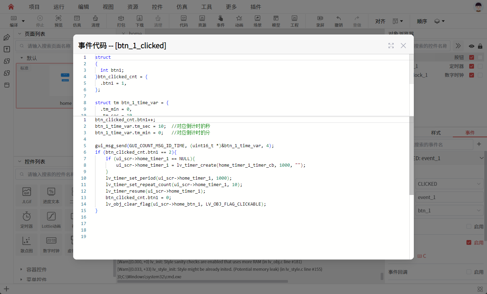Click the 对齐 align button
487x294 pixels.
380,21
